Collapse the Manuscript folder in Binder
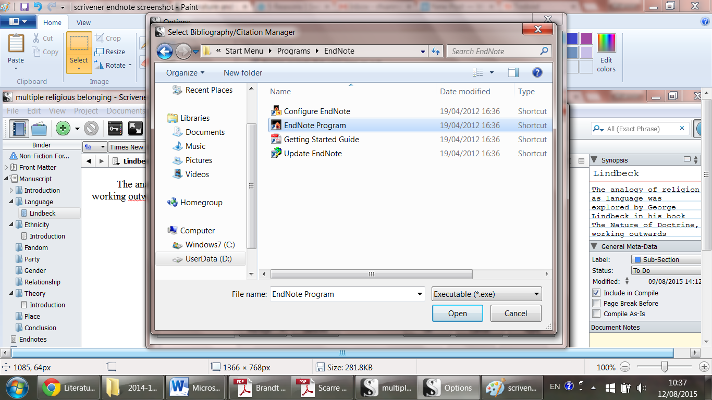712x400 pixels. point(6,179)
